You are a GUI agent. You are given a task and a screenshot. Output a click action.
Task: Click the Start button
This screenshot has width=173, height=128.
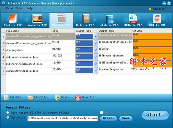pos(155,115)
